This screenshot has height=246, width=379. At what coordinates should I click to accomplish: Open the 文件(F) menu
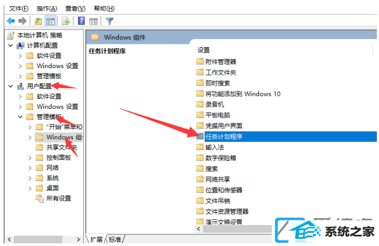point(19,9)
